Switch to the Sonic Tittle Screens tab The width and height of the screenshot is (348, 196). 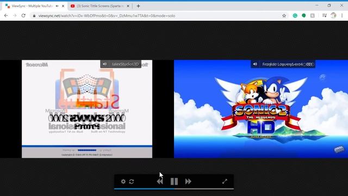[100, 6]
